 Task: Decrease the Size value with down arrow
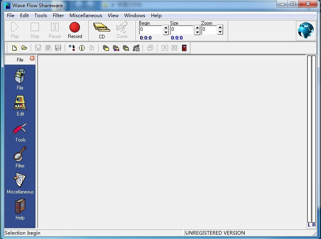(x=197, y=32)
